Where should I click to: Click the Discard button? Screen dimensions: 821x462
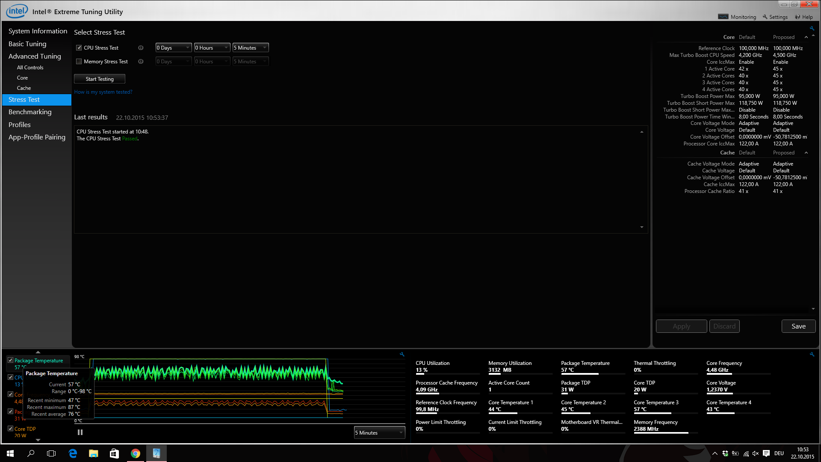(x=724, y=326)
